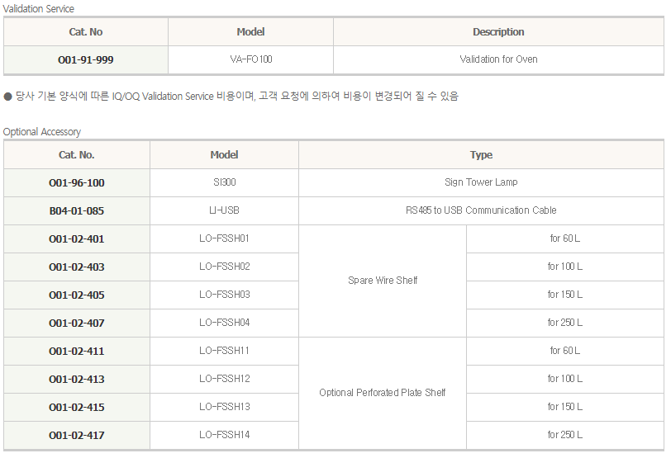Click the Optional Accessory Type column header
The height and width of the screenshot is (458, 671).
pyautogui.click(x=481, y=155)
